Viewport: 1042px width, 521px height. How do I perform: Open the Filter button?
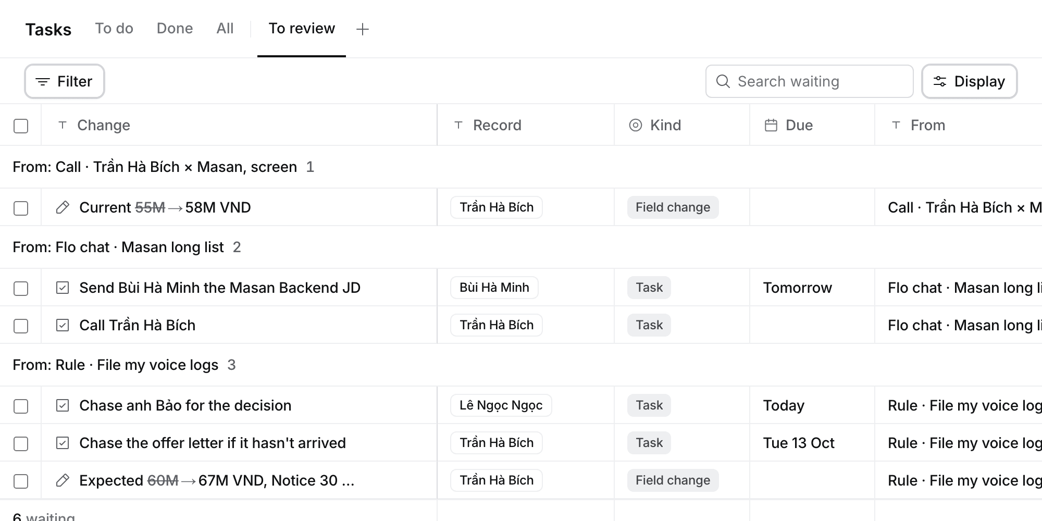(x=65, y=81)
